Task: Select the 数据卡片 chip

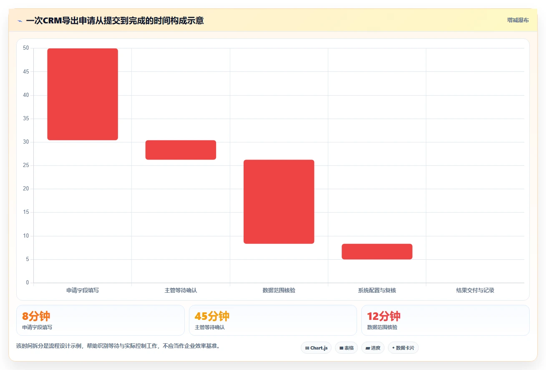Action: 403,348
